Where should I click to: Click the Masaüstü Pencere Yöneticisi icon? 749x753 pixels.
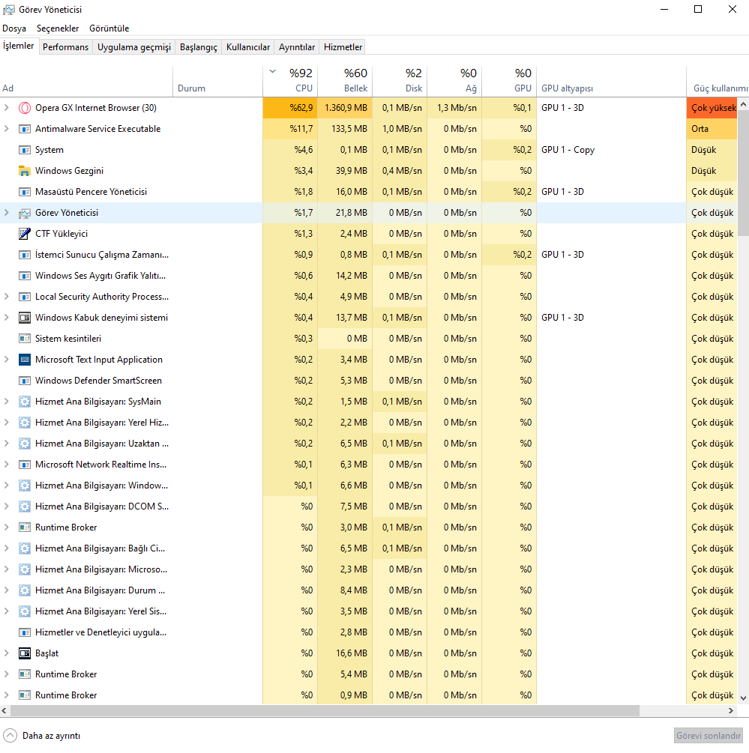(x=25, y=192)
